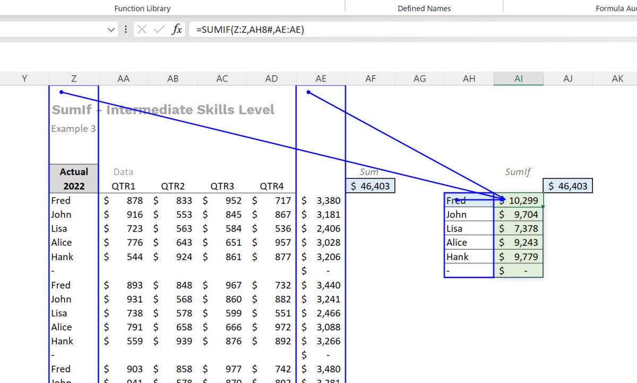Select Hank's $9,779 SumIf total cell
The image size is (637, 383).
(x=518, y=256)
